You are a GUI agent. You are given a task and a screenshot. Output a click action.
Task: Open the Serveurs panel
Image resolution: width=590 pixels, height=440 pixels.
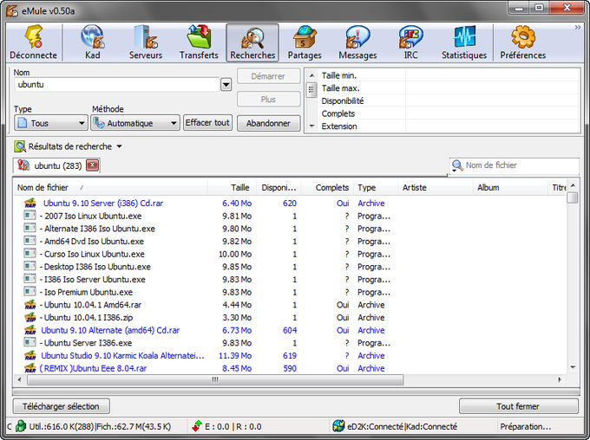[x=146, y=42]
